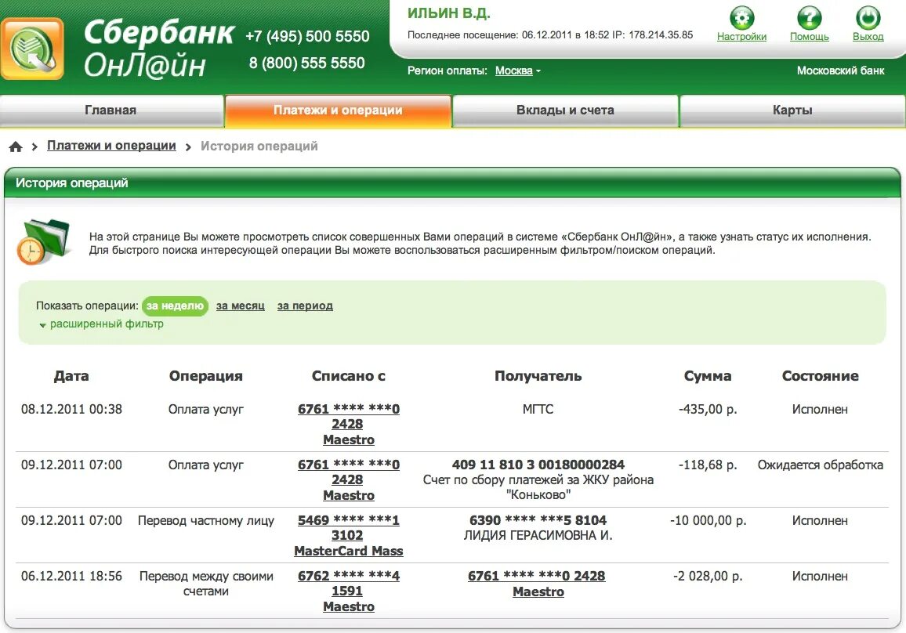Viewport: 906px width, 633px height.
Task: Go home via breadcrumb house icon
Action: tap(16, 146)
